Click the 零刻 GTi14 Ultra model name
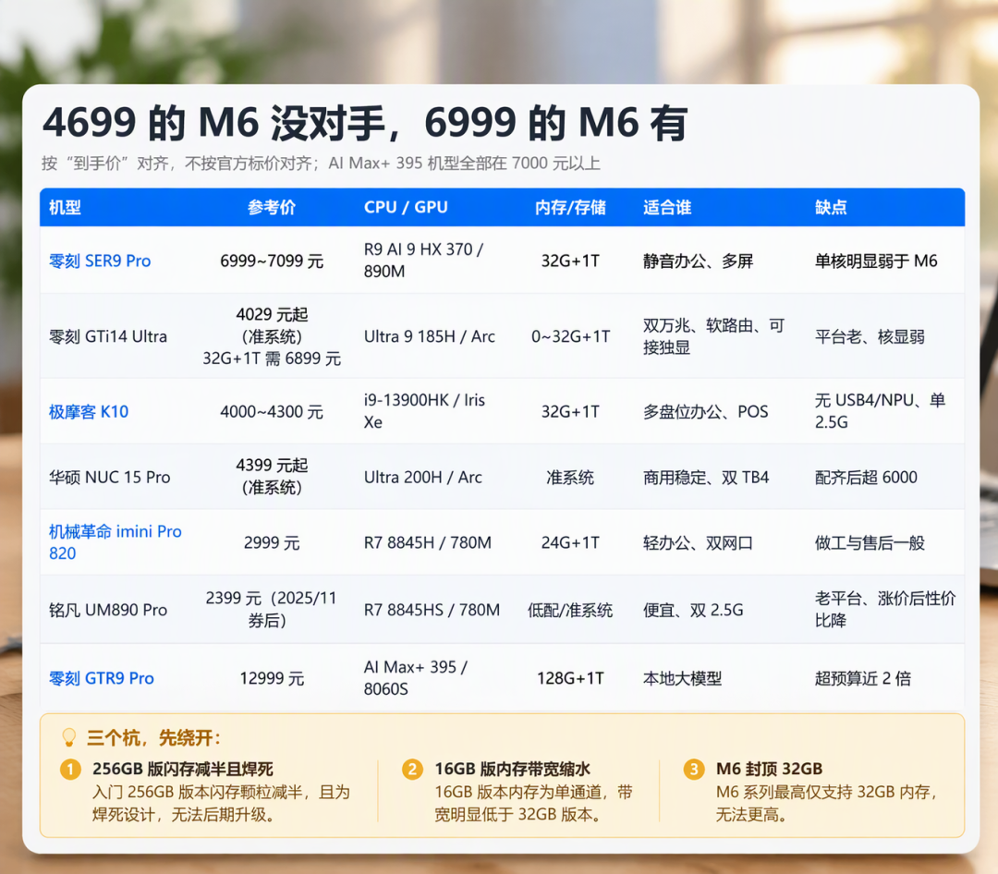 [108, 336]
